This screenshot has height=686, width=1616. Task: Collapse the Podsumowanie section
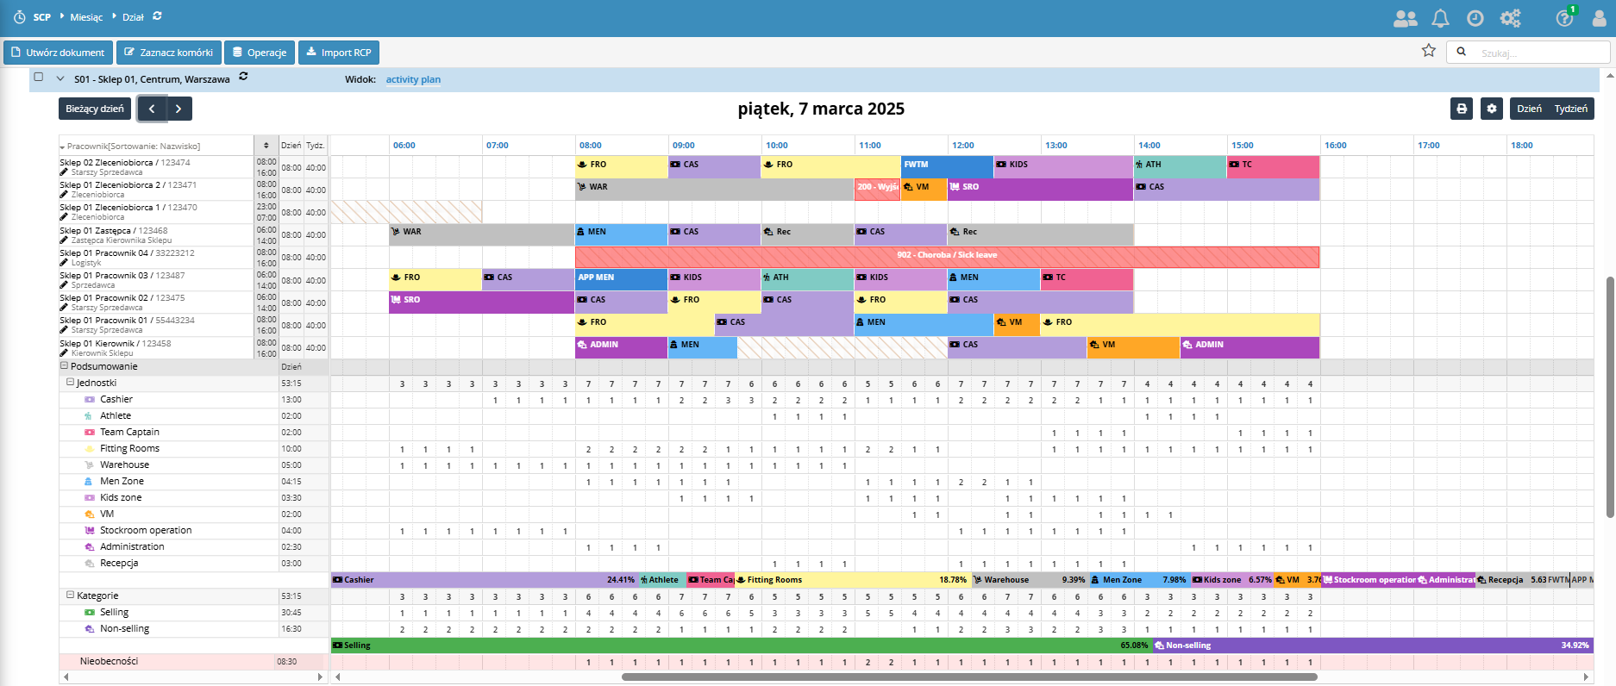click(x=64, y=366)
